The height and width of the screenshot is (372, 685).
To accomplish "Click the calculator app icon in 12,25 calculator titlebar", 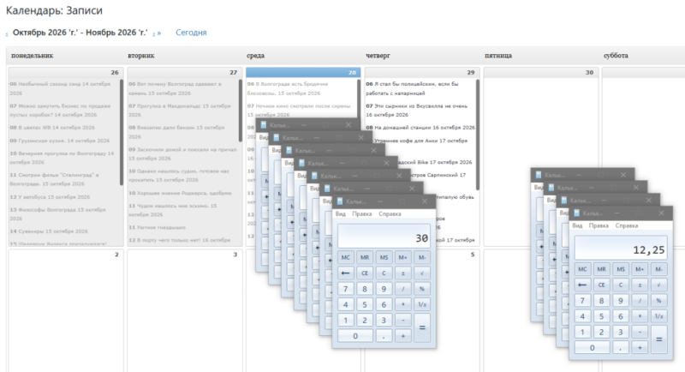I will [576, 213].
